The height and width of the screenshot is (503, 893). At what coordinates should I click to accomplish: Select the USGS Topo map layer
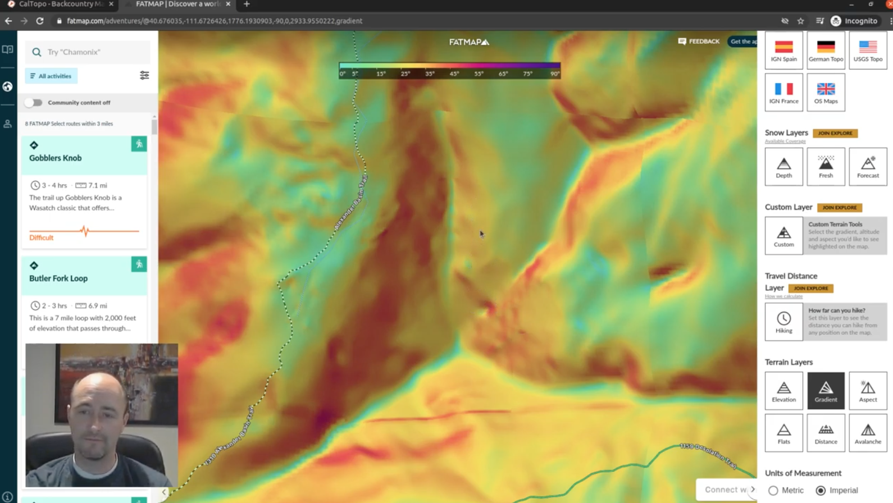[x=868, y=51]
